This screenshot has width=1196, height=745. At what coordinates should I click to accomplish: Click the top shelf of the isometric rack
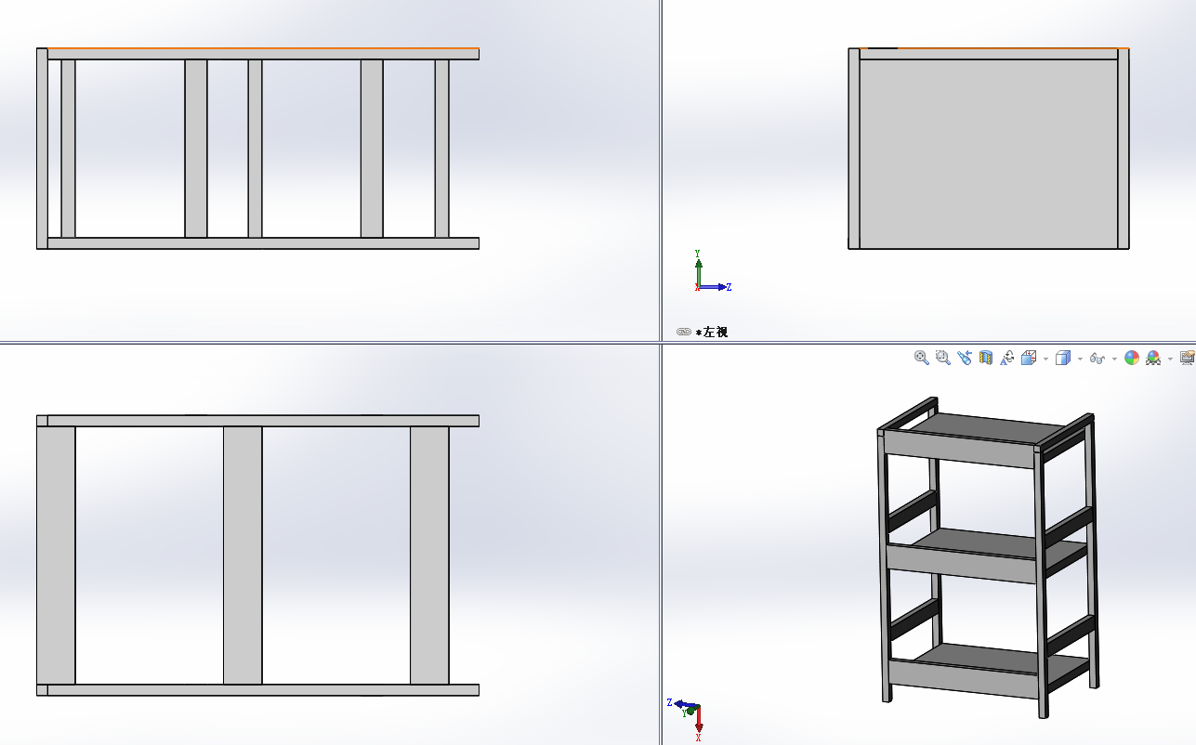click(983, 428)
